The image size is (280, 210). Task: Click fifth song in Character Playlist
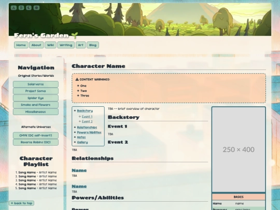[x=37, y=188]
